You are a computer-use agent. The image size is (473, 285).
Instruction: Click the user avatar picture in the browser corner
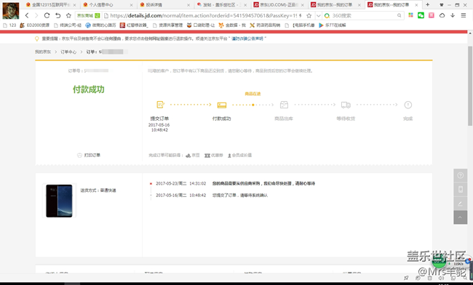click(11, 11)
